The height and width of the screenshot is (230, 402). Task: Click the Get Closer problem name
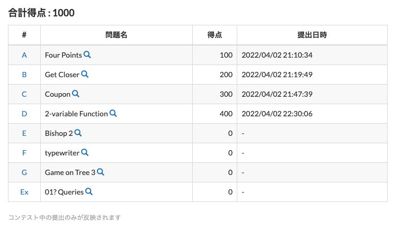(x=62, y=75)
